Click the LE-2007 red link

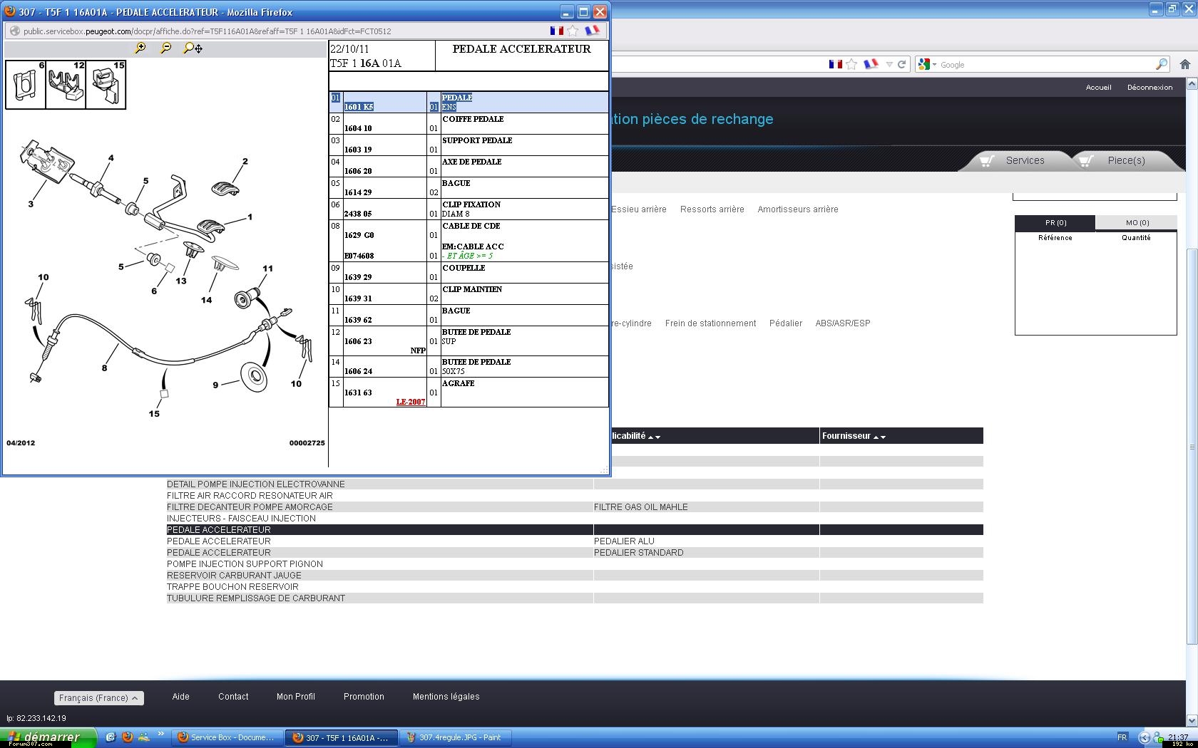point(411,402)
